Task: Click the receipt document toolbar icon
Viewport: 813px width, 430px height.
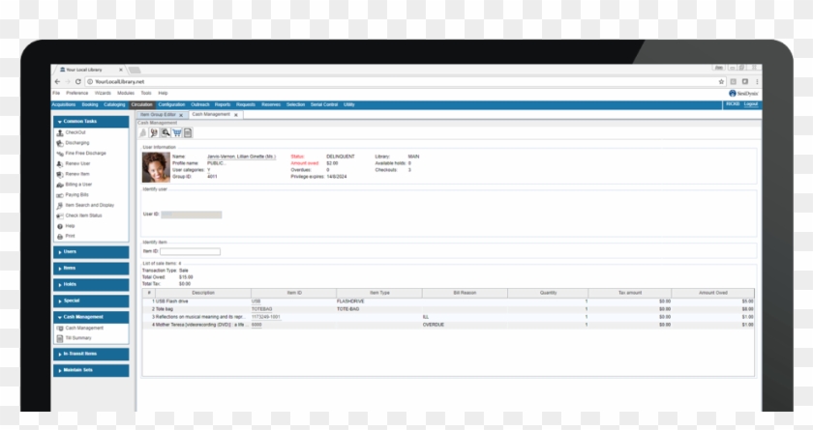Action: coord(188,132)
